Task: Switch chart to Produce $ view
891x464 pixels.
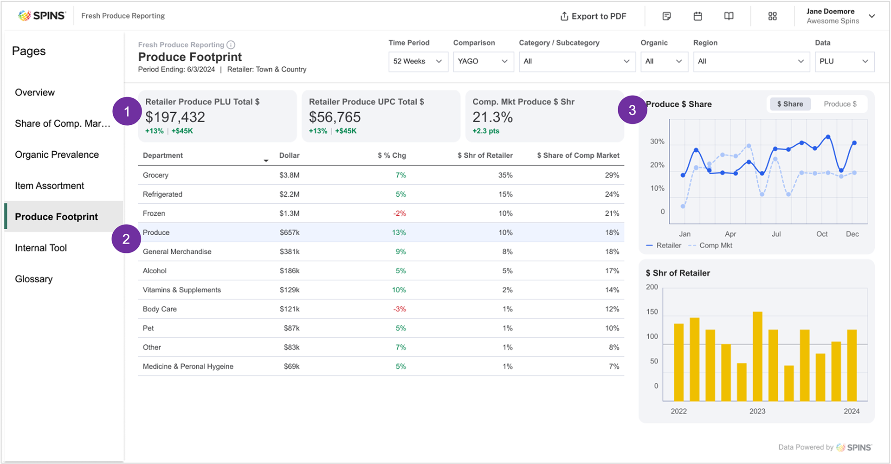Action: tap(840, 104)
